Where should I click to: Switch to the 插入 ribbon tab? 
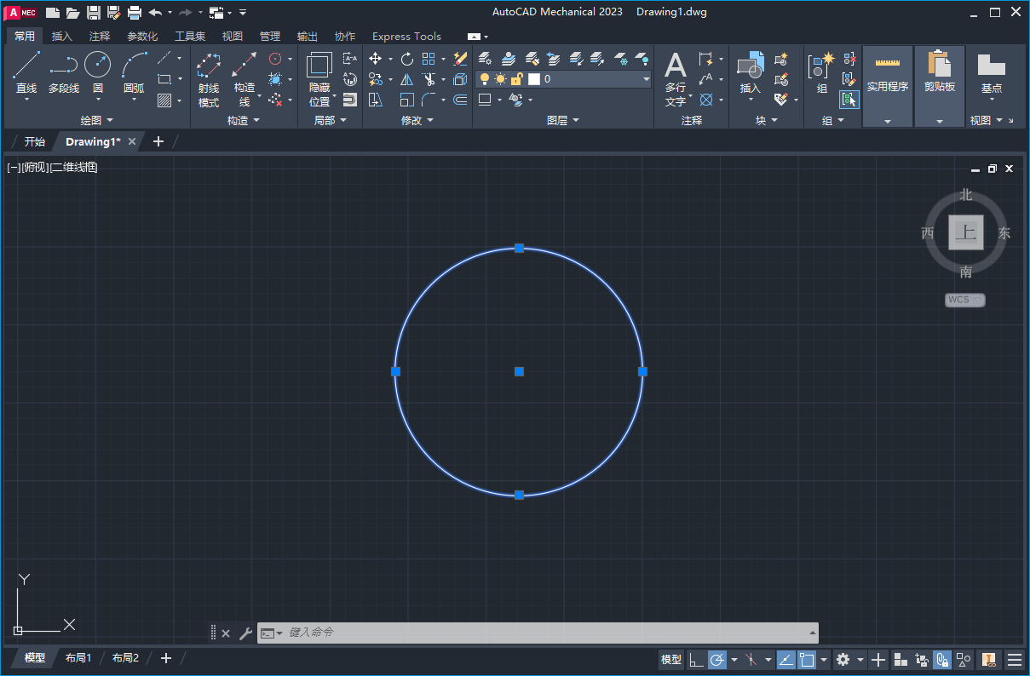[x=61, y=36]
